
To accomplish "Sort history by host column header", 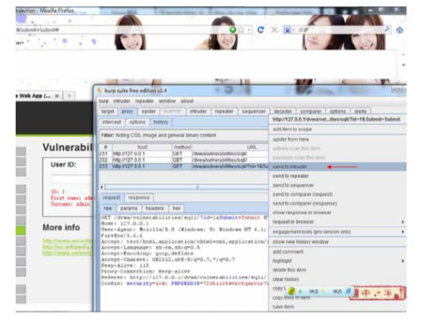I will coord(142,147).
